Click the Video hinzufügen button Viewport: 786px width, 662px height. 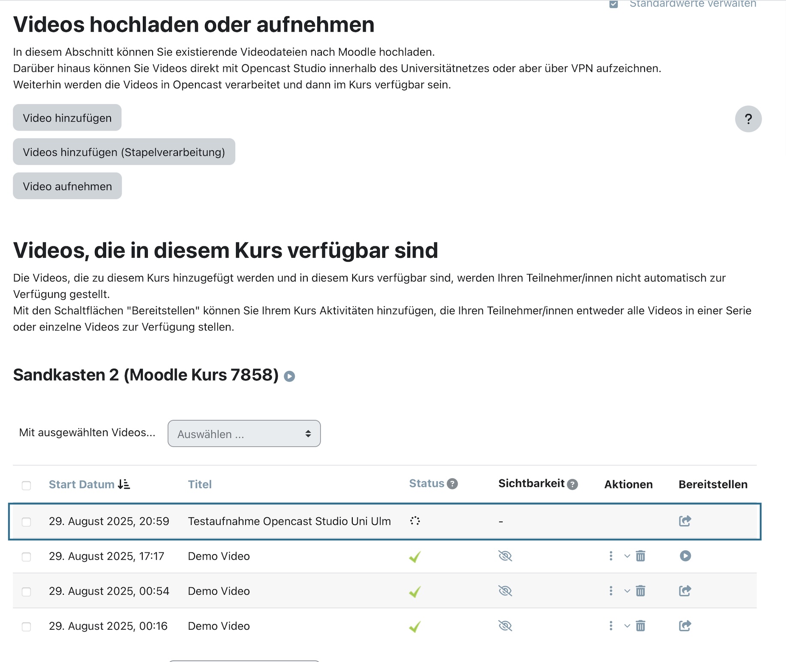point(67,117)
